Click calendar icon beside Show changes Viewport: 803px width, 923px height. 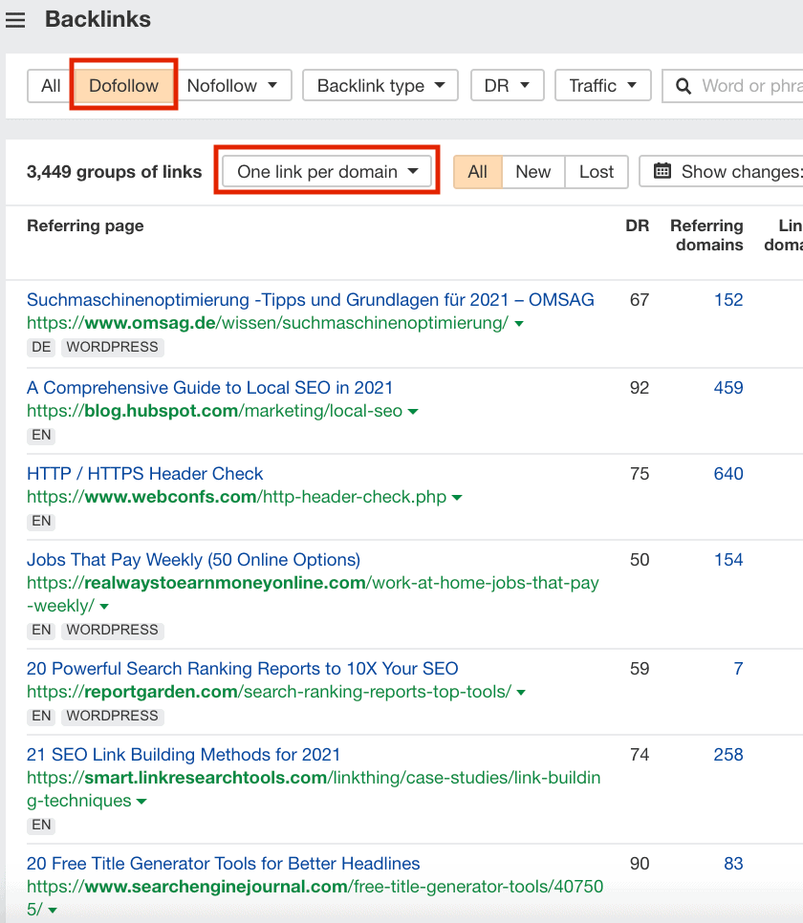click(662, 171)
